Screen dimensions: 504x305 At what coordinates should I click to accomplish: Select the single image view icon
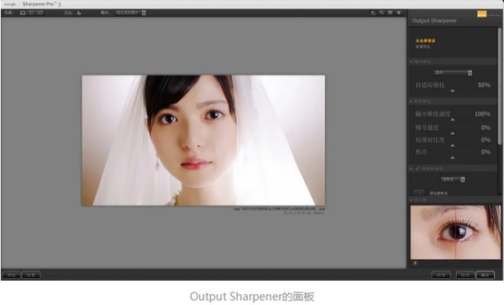[x=23, y=13]
